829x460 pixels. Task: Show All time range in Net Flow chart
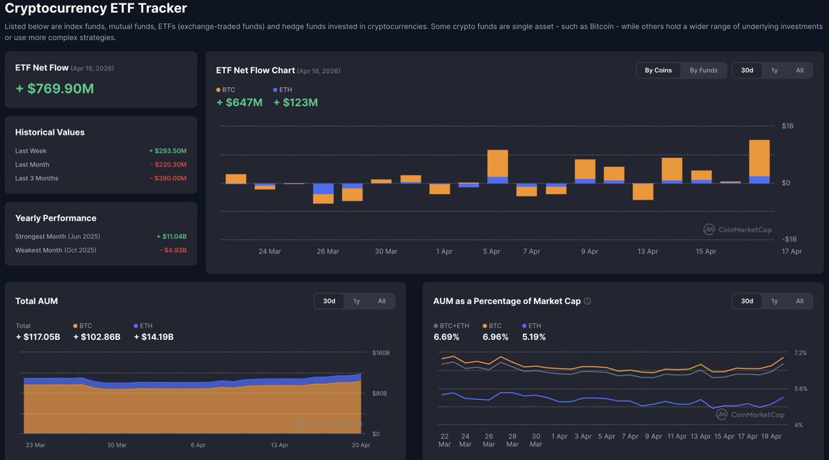tap(799, 70)
